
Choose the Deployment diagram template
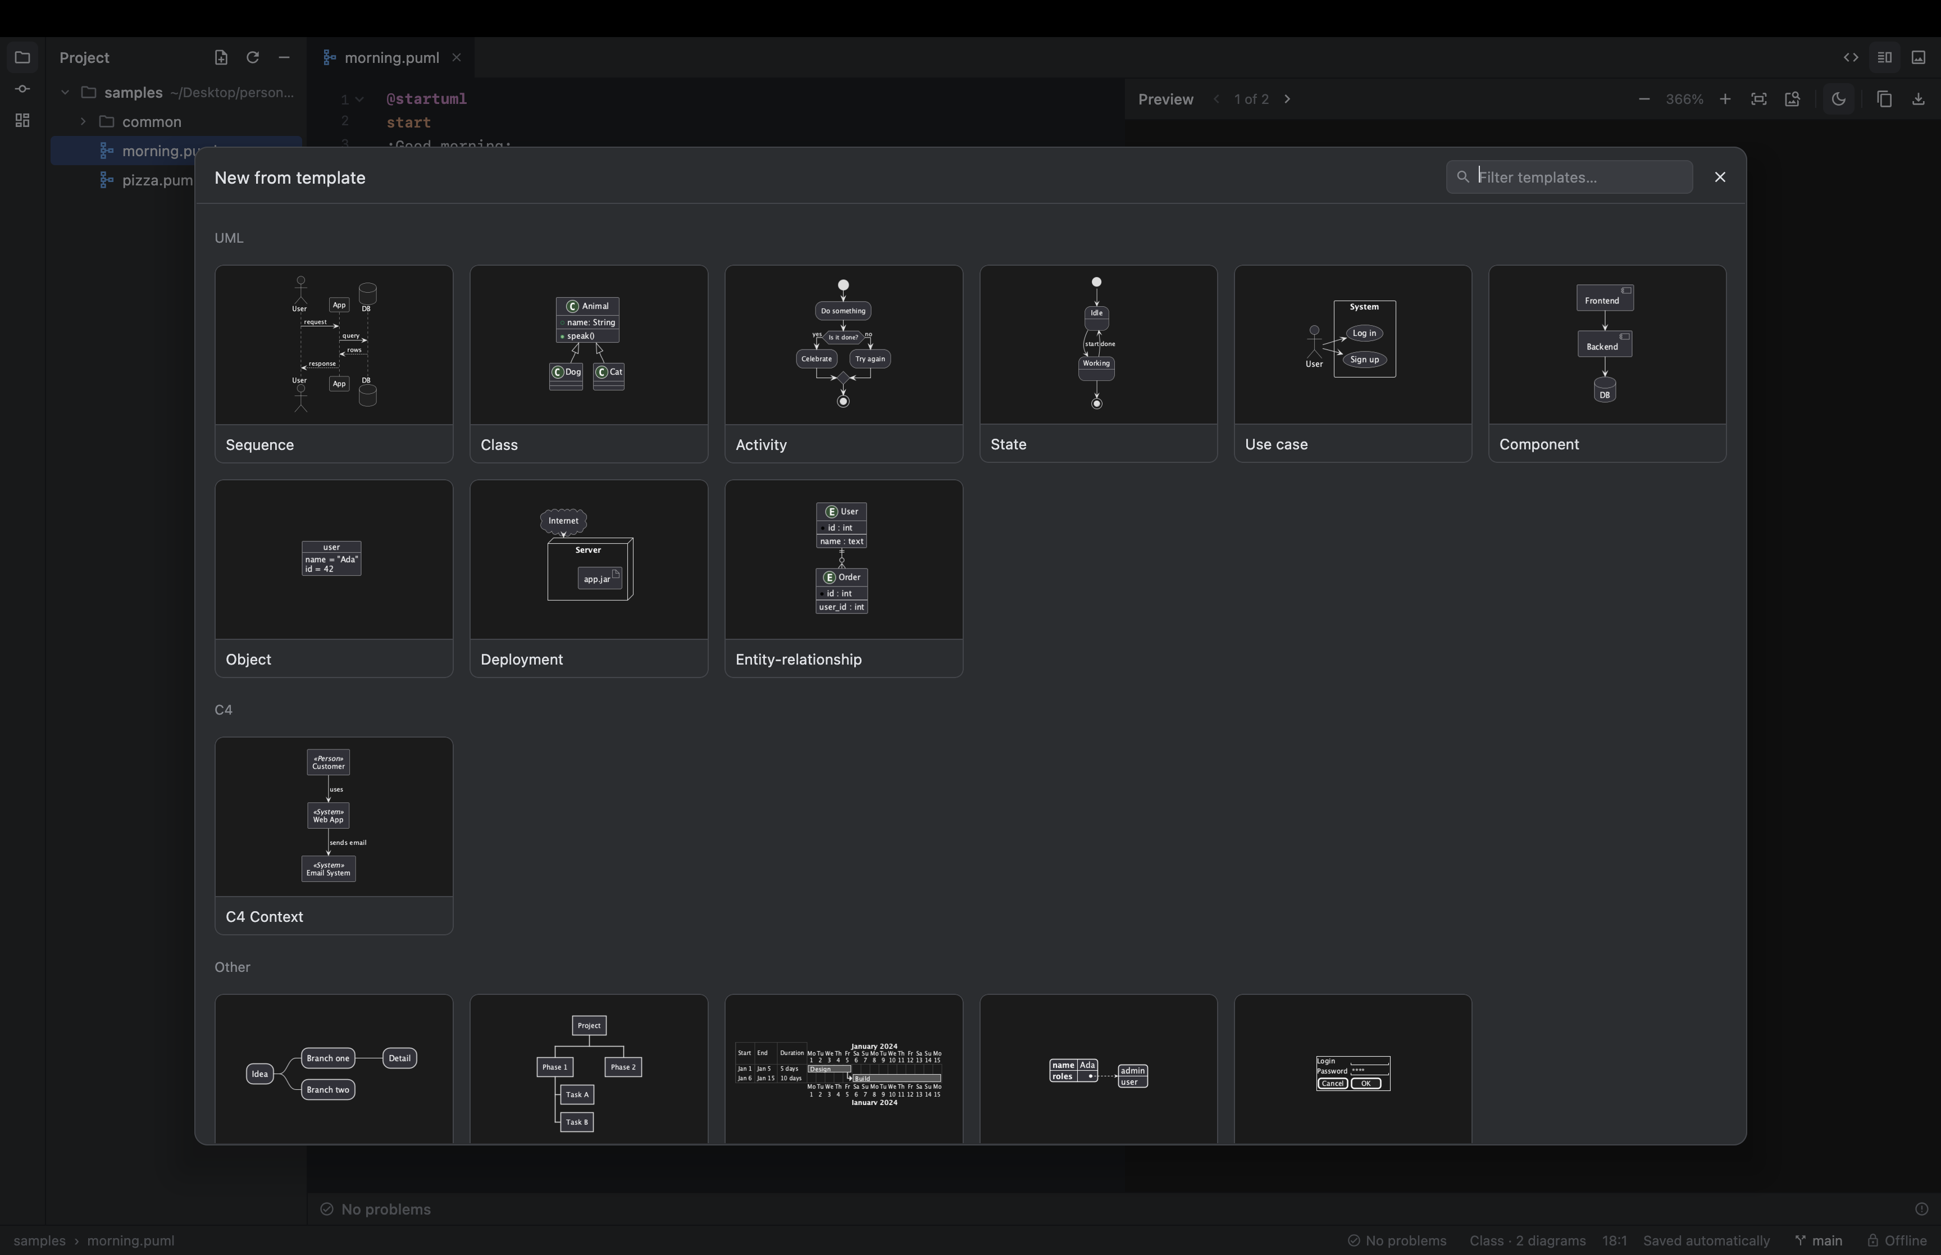click(x=588, y=578)
